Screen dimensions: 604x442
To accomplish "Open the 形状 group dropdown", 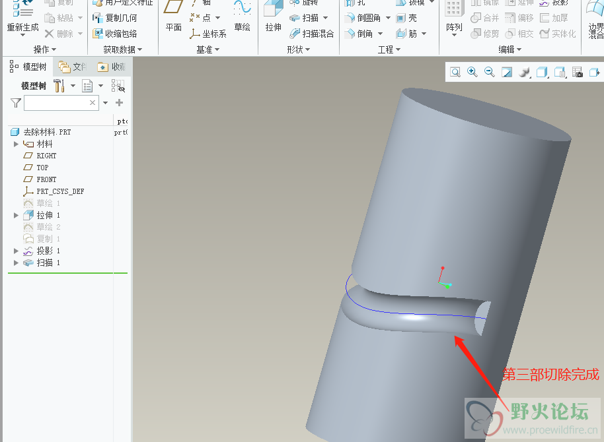I will (x=299, y=49).
